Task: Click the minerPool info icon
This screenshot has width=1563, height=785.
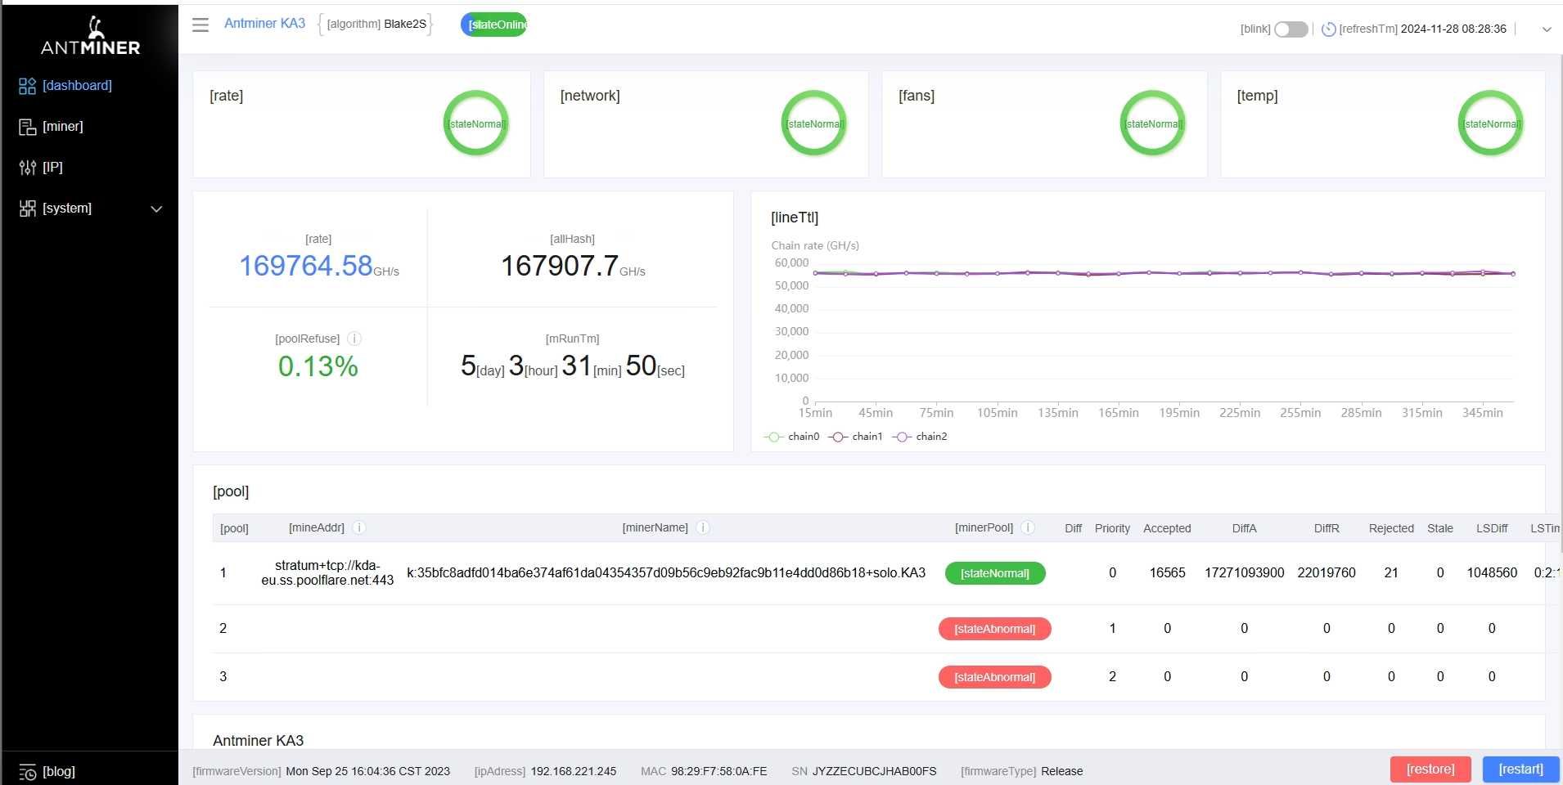Action: pyautogui.click(x=1028, y=528)
